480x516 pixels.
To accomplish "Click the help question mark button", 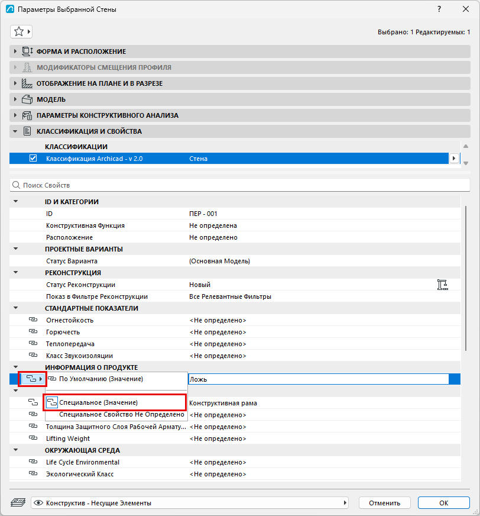I will [x=439, y=9].
